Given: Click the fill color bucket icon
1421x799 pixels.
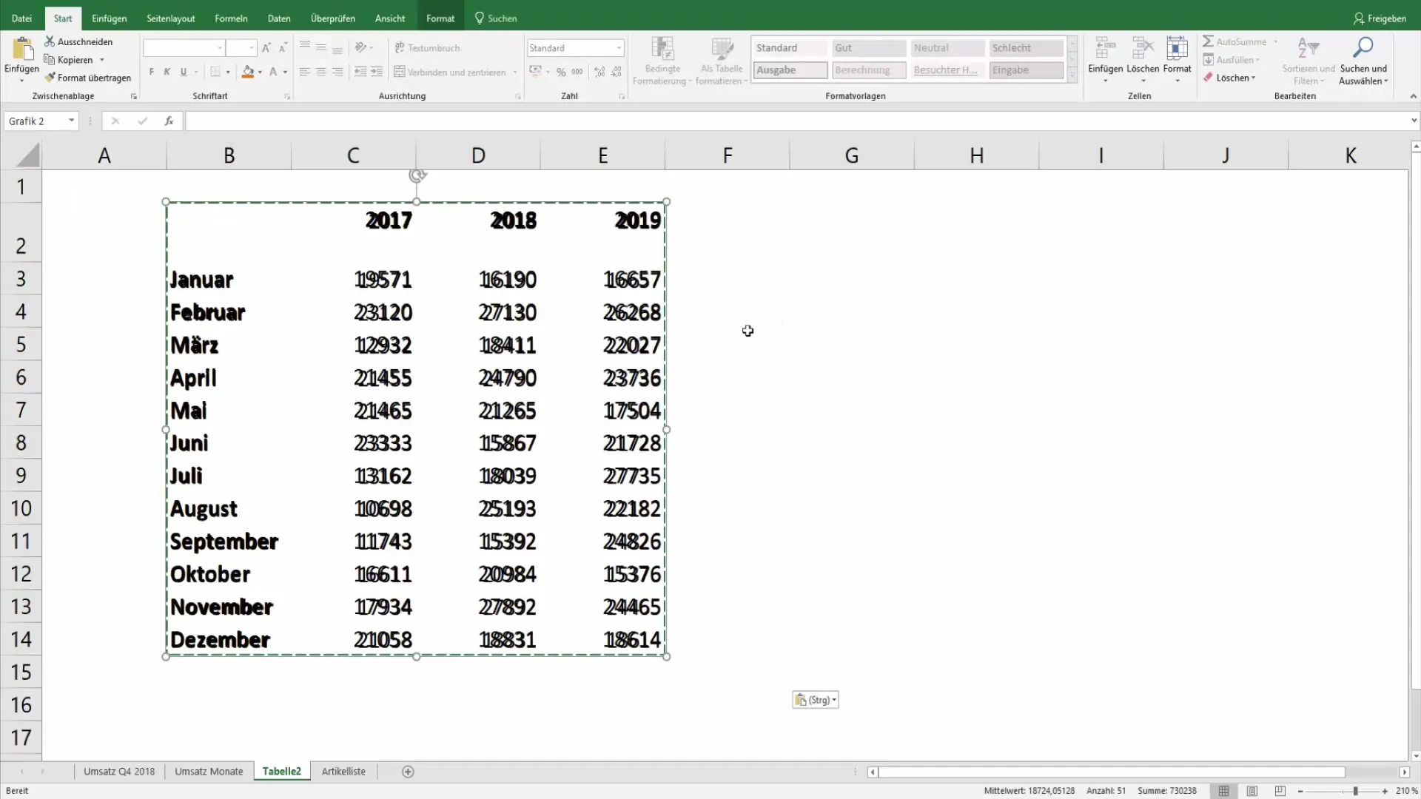Looking at the screenshot, I should [x=248, y=72].
